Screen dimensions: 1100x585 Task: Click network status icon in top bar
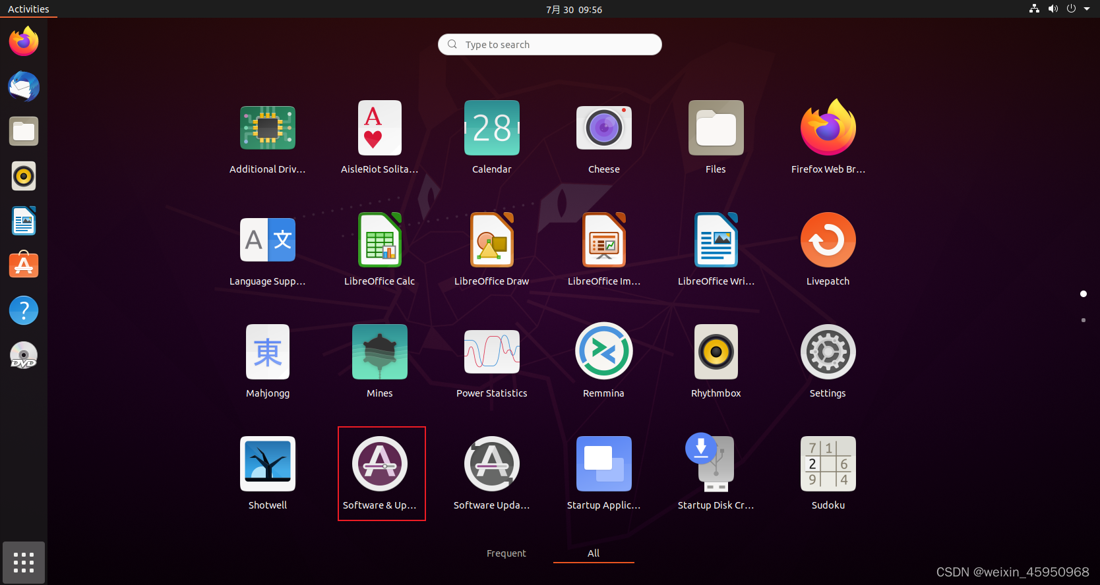(1034, 9)
